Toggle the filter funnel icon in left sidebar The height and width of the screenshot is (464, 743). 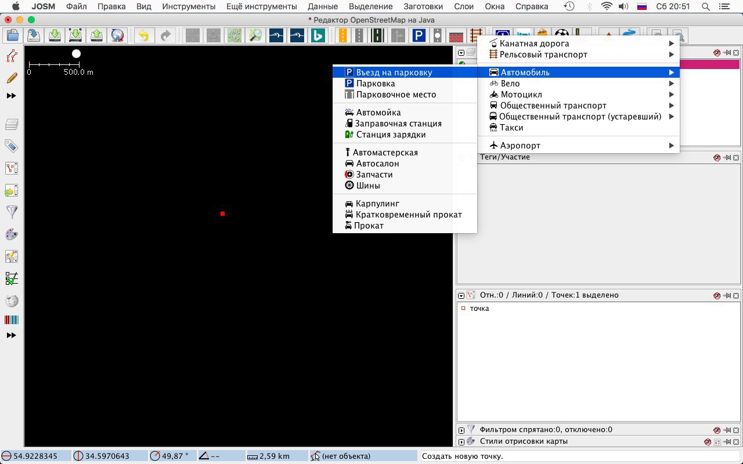(12, 212)
